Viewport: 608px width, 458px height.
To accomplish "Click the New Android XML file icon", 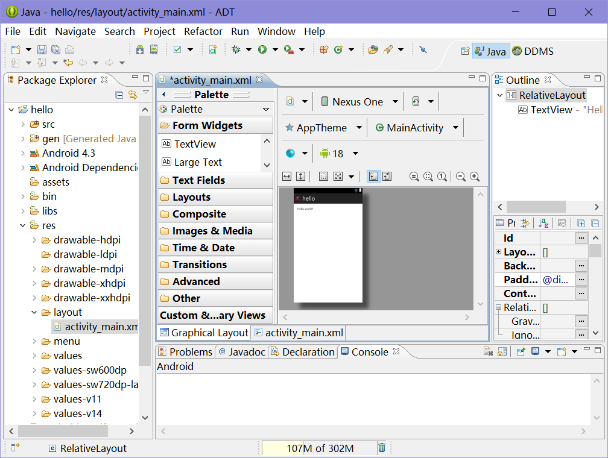I will 213,49.
